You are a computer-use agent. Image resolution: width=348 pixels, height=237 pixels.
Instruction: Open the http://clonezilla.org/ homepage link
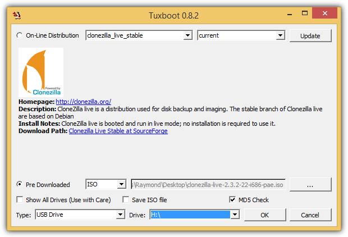click(x=84, y=102)
